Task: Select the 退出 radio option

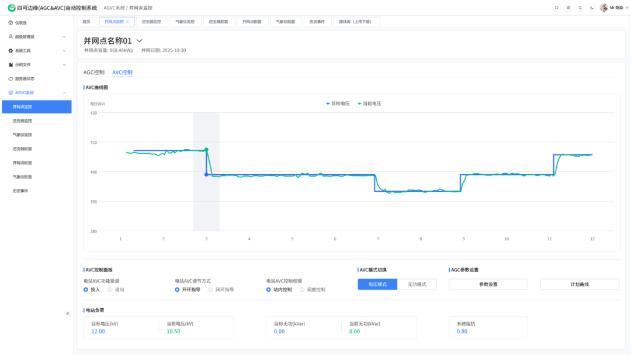Action: point(111,289)
